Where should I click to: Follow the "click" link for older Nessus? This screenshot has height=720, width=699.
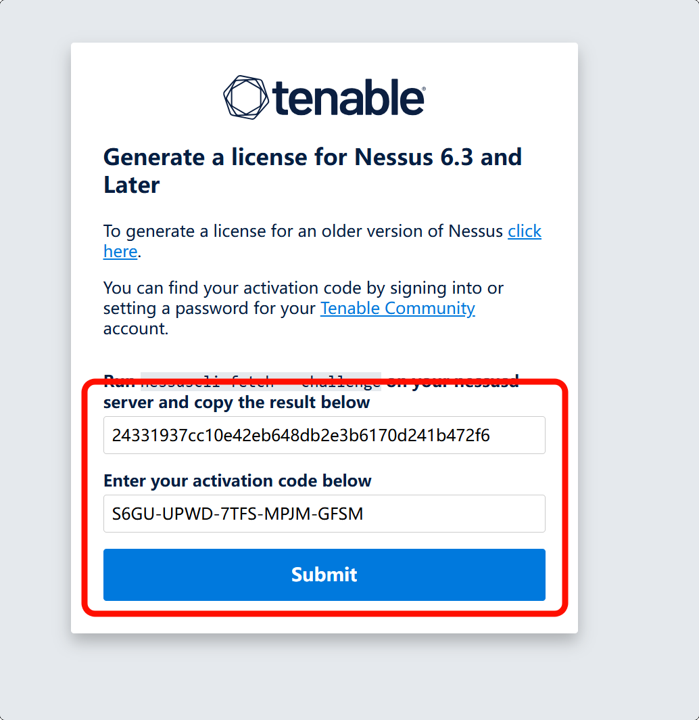point(525,231)
